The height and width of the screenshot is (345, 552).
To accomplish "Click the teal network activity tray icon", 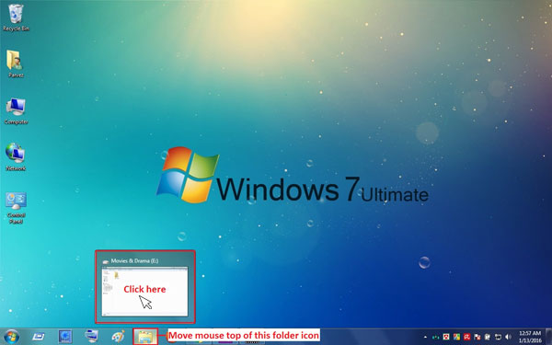I will tap(436, 338).
